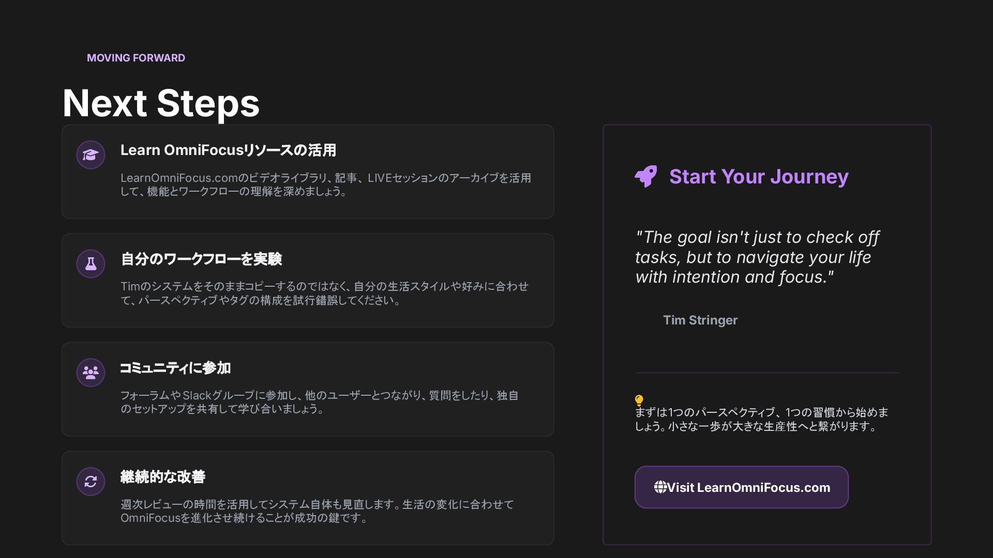This screenshot has height=558, width=993.
Task: Click the graduation cap icon
Action: click(x=91, y=155)
